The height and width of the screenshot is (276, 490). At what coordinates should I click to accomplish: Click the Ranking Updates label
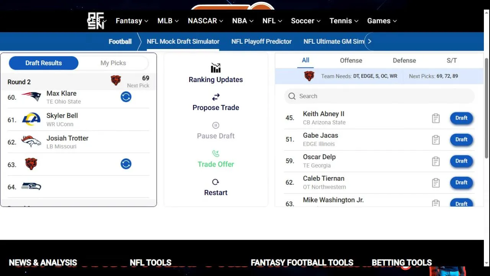[216, 80]
